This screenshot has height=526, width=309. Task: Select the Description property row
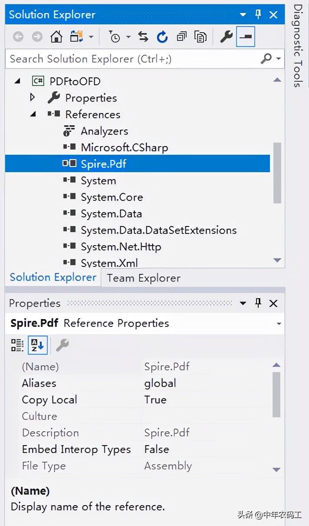pos(139,433)
